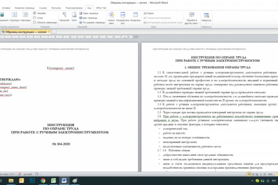Choose Одна страница one-page view
Viewport: 278px width, 185px height.
pos(89,13)
